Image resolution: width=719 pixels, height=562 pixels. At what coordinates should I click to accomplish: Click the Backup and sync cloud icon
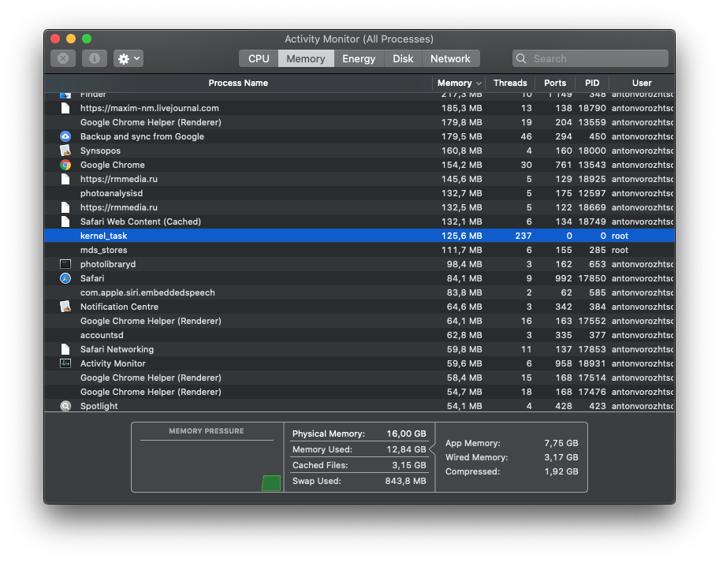[x=65, y=136]
